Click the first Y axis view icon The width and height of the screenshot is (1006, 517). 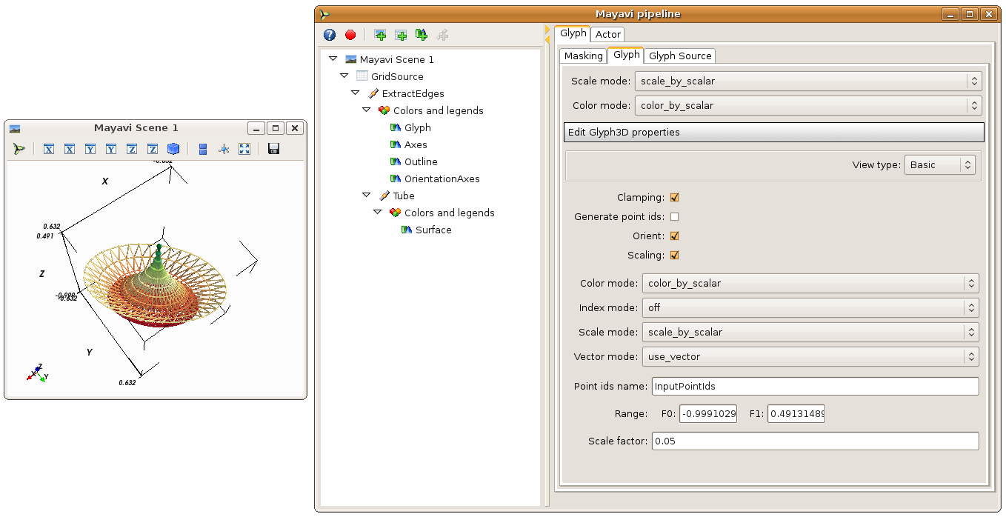90,149
